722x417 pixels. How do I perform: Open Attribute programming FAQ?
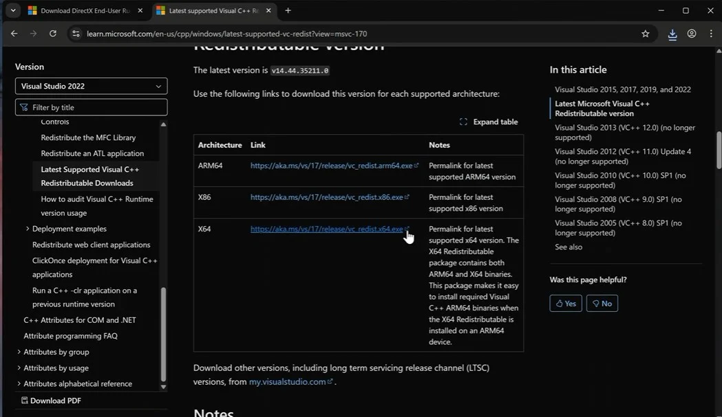coord(70,336)
